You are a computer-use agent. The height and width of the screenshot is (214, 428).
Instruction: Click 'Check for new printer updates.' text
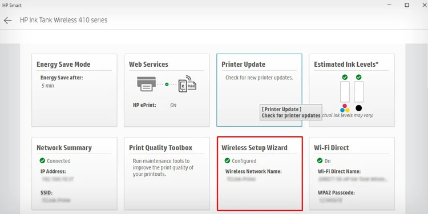click(259, 78)
